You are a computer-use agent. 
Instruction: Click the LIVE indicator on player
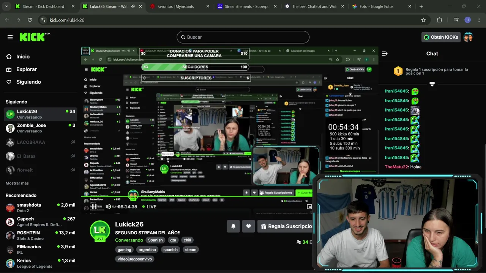[149, 207]
